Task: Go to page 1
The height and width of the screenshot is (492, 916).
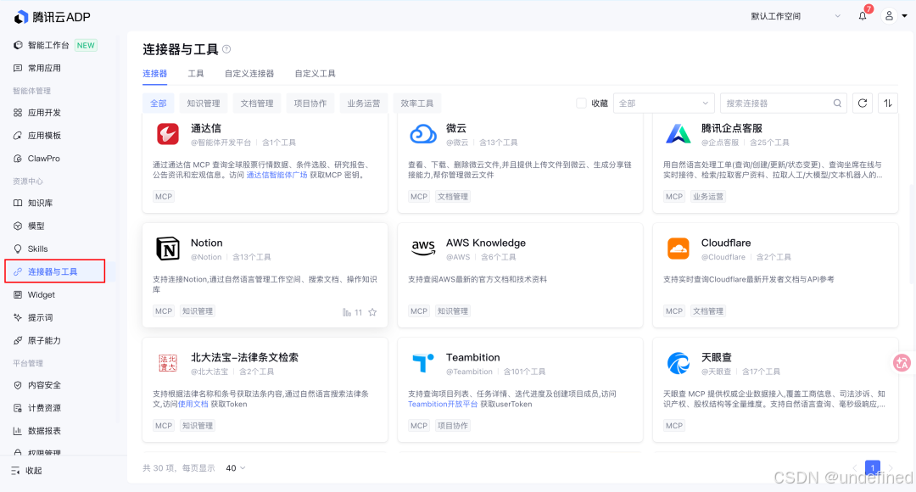Action: 872,467
